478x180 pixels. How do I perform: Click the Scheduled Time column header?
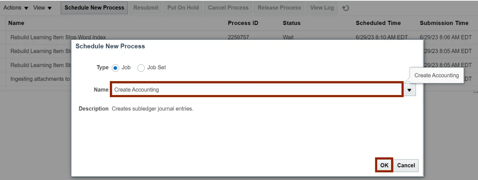pyautogui.click(x=378, y=23)
